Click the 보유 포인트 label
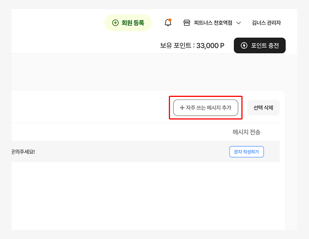309x239 pixels. click(x=176, y=46)
